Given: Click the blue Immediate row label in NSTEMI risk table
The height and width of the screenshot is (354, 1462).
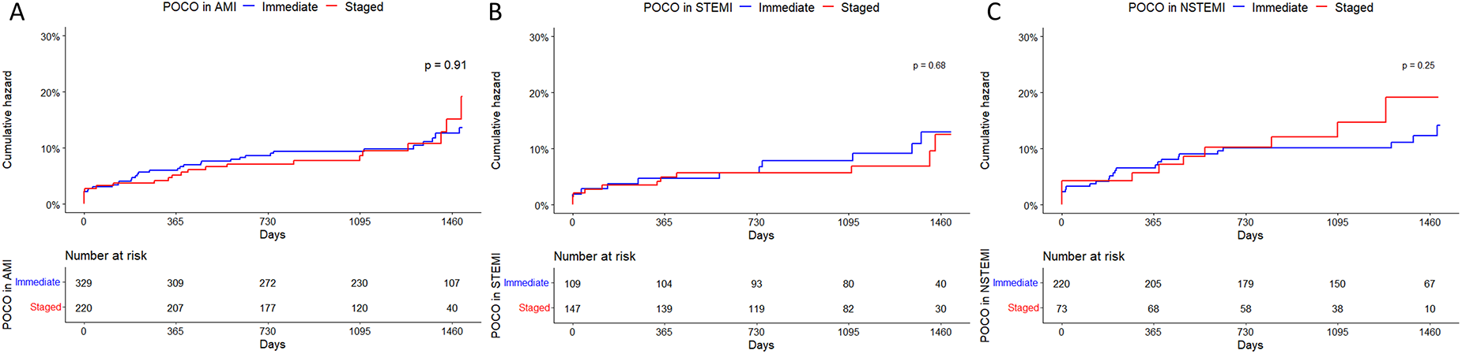Looking at the screenshot, I should click(1015, 283).
